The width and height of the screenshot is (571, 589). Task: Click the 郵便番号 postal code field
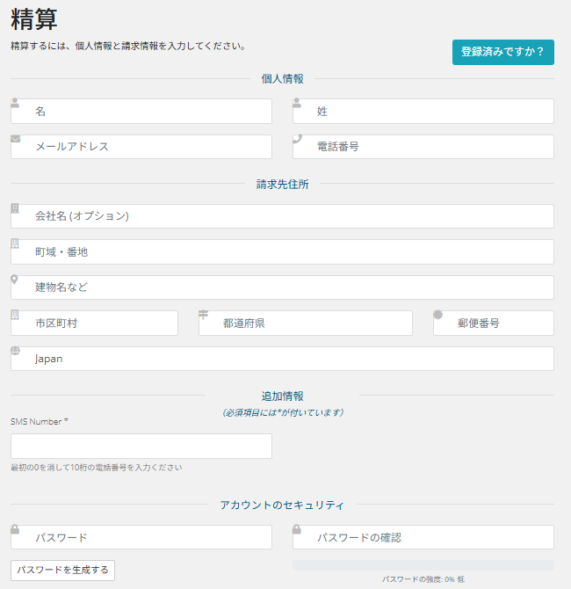(x=494, y=323)
